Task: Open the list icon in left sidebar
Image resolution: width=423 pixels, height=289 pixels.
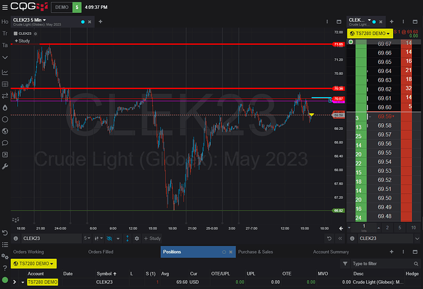Action: click(5, 245)
